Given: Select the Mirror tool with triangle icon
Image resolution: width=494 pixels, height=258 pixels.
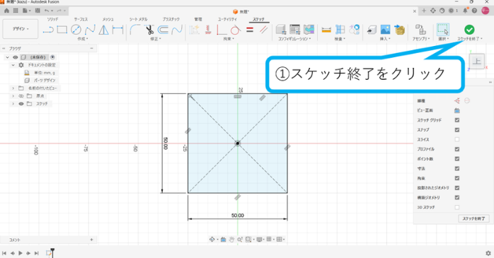Looking at the screenshot, I should pyautogui.click(x=103, y=30).
